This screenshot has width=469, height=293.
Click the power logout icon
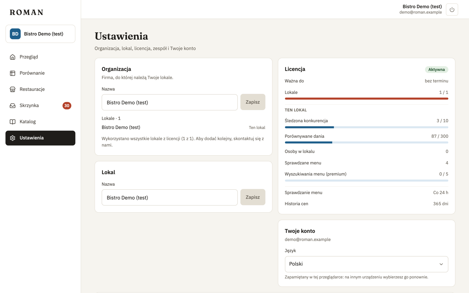tap(452, 9)
